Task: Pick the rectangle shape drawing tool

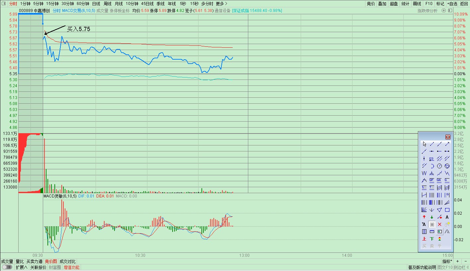Action: 447,210
